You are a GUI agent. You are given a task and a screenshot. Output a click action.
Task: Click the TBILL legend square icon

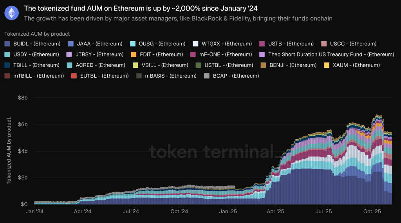[7, 65]
